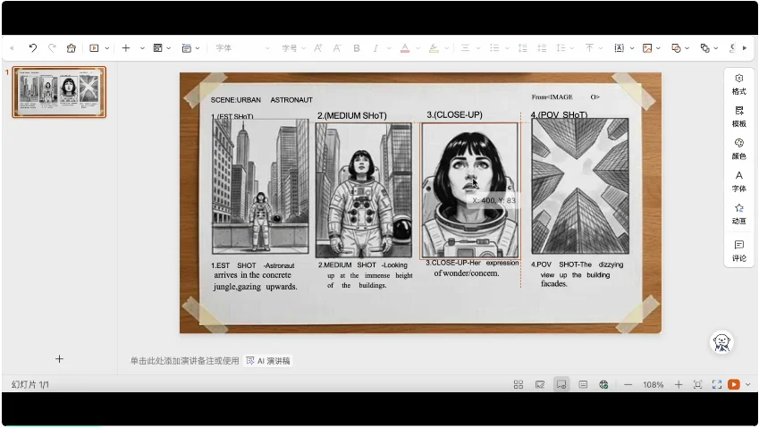Open the 模板 (Template) side panel

738,116
